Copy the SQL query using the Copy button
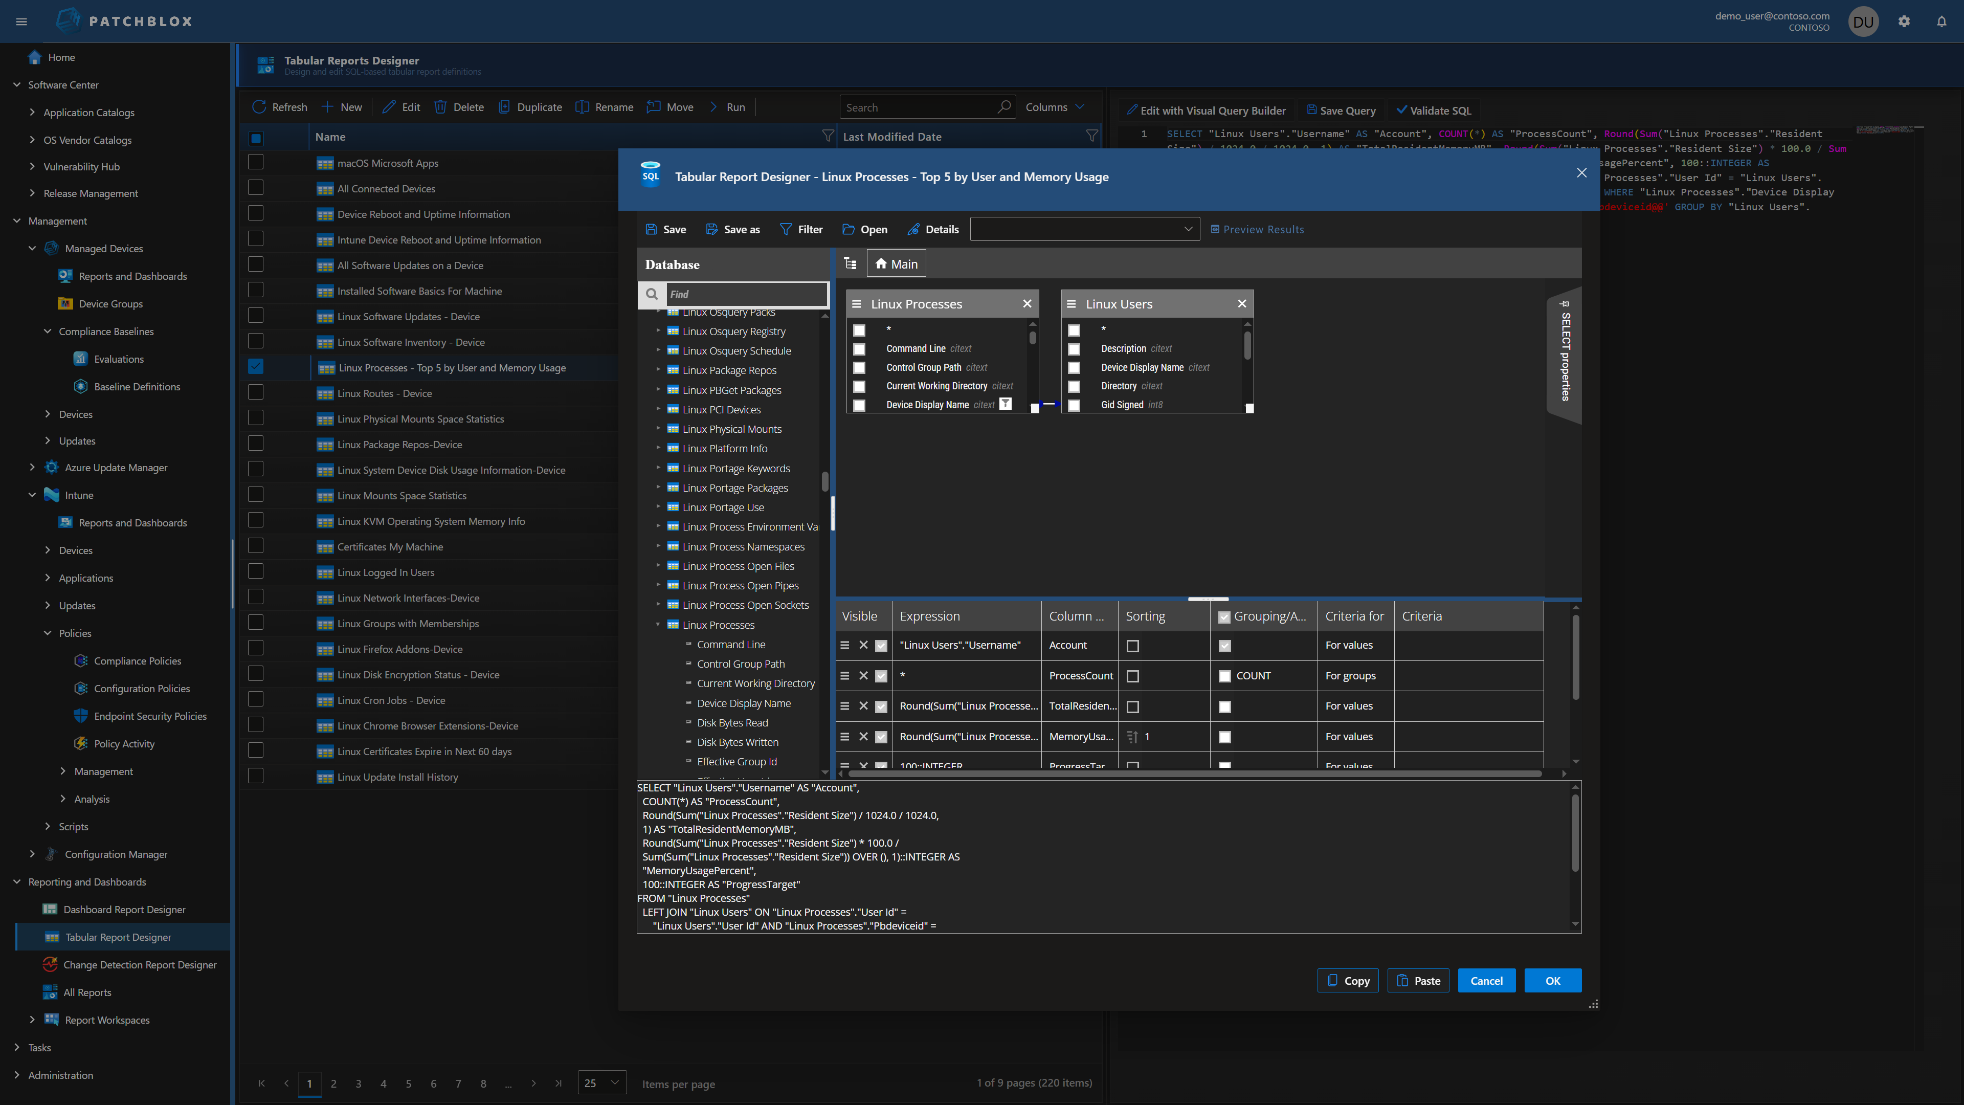Screen dimensions: 1964x1105 (x=1348, y=980)
